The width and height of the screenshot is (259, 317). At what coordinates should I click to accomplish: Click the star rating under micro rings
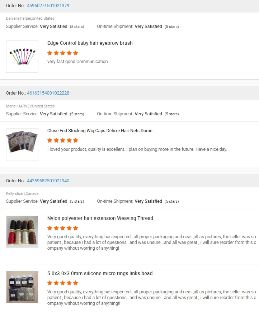pyautogui.click(x=63, y=283)
